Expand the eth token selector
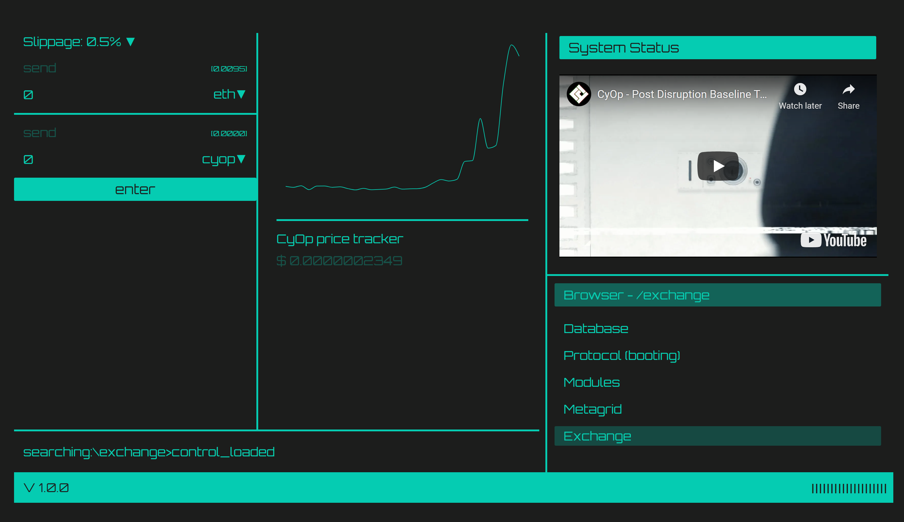This screenshot has height=522, width=904. [x=230, y=94]
